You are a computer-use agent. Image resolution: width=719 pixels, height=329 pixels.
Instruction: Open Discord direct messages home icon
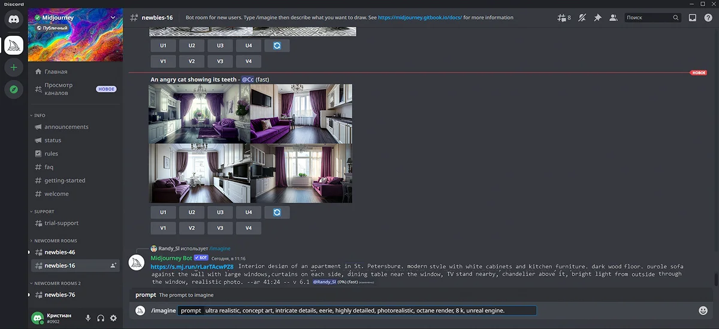[x=14, y=19]
